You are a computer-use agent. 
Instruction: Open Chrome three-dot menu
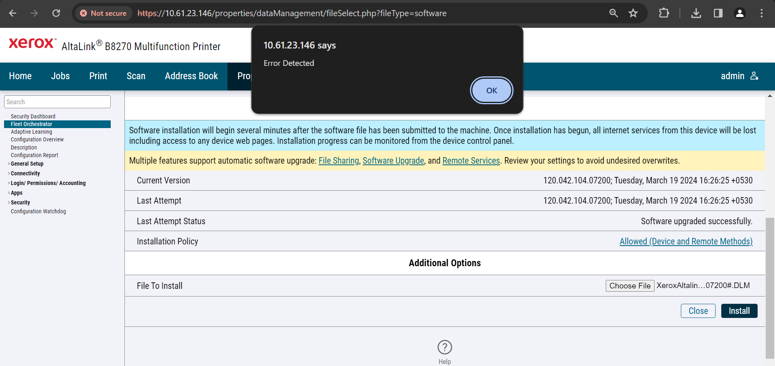761,13
